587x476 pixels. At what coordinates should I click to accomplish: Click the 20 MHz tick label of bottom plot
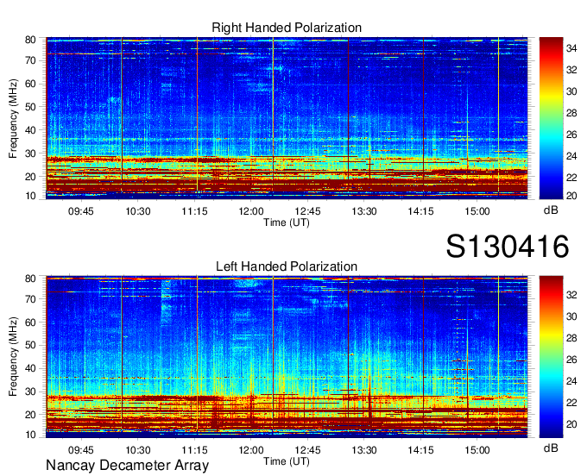tap(30, 415)
